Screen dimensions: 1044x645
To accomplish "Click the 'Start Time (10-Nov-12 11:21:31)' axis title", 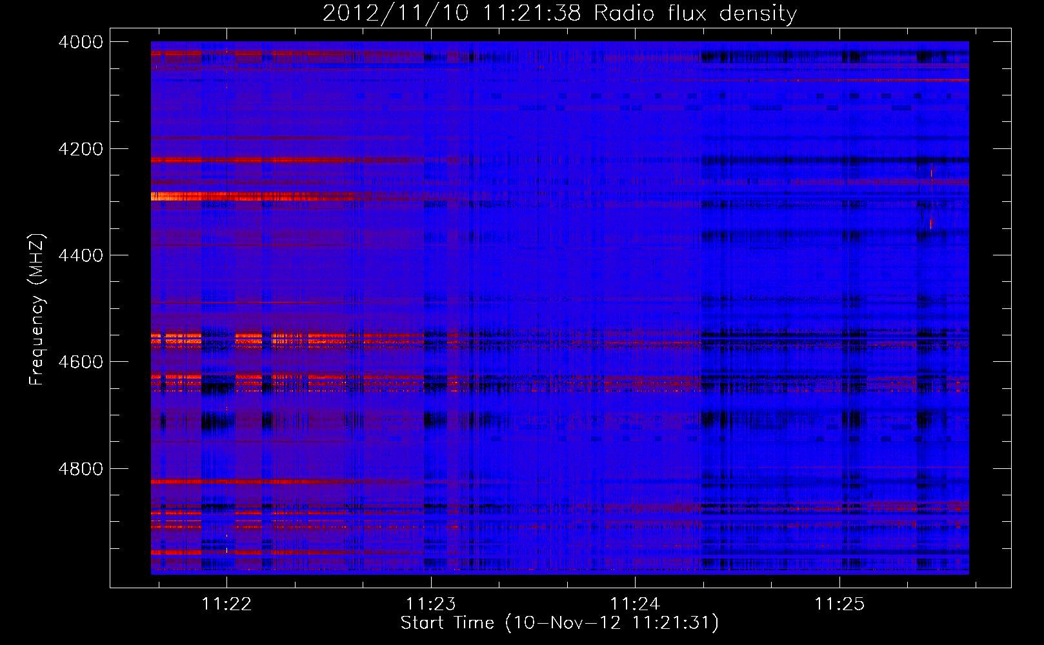I will tap(559, 623).
